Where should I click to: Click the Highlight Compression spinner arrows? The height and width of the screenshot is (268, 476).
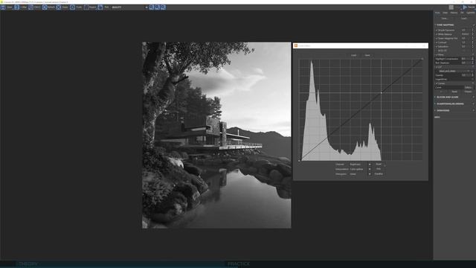[x=473, y=59]
